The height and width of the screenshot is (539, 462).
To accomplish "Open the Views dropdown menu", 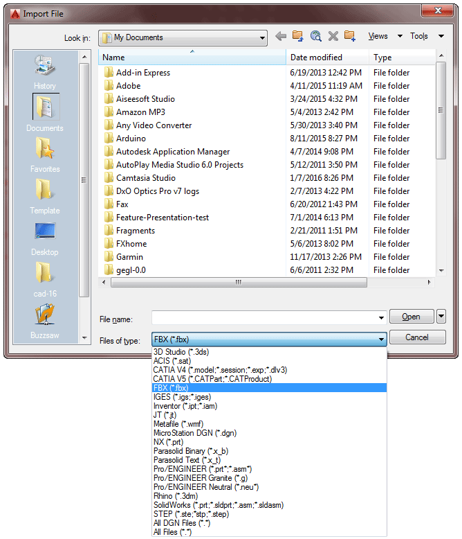I will pyautogui.click(x=385, y=36).
